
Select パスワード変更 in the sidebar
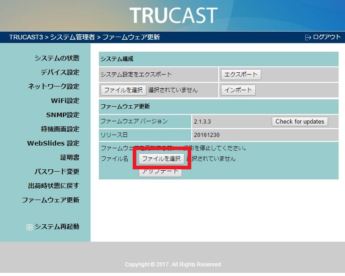(x=57, y=172)
